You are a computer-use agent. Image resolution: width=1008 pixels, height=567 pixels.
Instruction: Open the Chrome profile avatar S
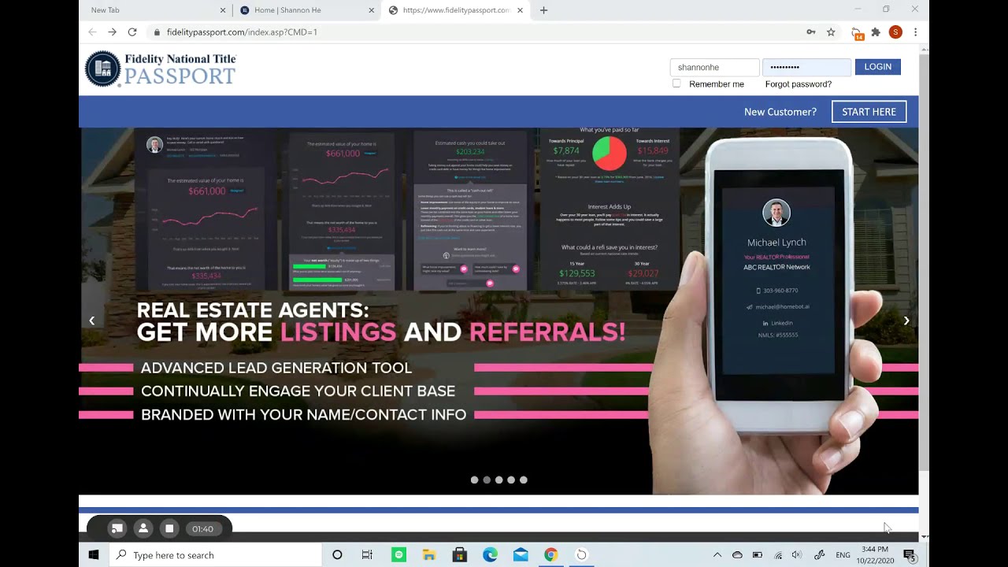[895, 32]
